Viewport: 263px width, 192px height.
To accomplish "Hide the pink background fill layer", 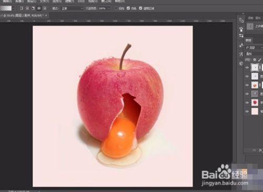I will point(247,111).
